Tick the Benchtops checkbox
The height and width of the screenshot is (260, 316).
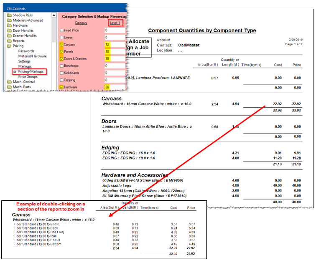(x=62, y=66)
